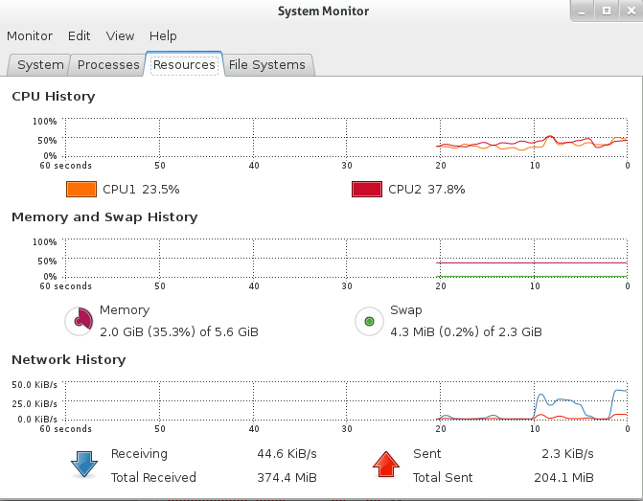Close the System Monitor window
Screen dimensions: 643x501
click(632, 11)
